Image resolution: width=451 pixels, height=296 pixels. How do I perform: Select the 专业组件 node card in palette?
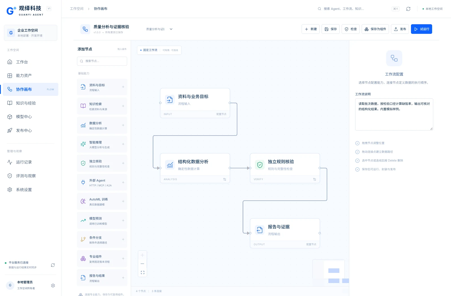(102, 259)
